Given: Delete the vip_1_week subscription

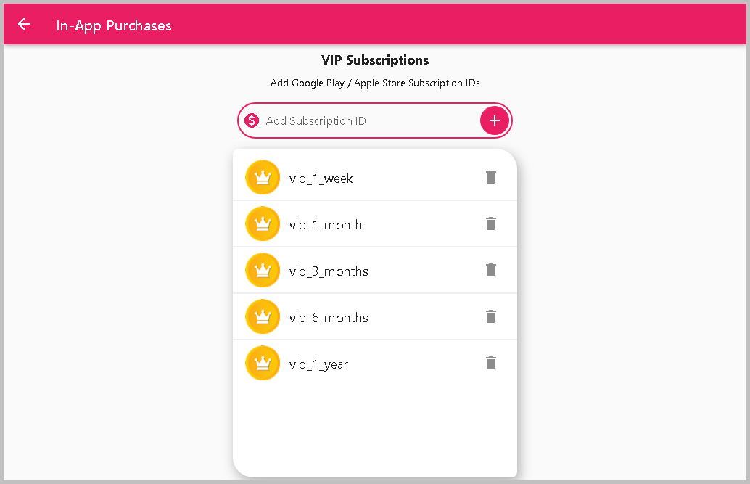Looking at the screenshot, I should point(491,177).
